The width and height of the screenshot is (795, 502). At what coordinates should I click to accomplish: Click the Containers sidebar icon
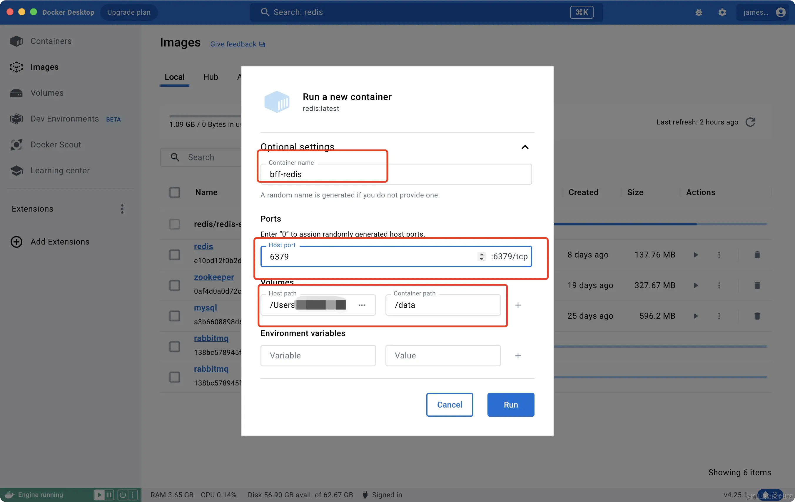point(16,41)
